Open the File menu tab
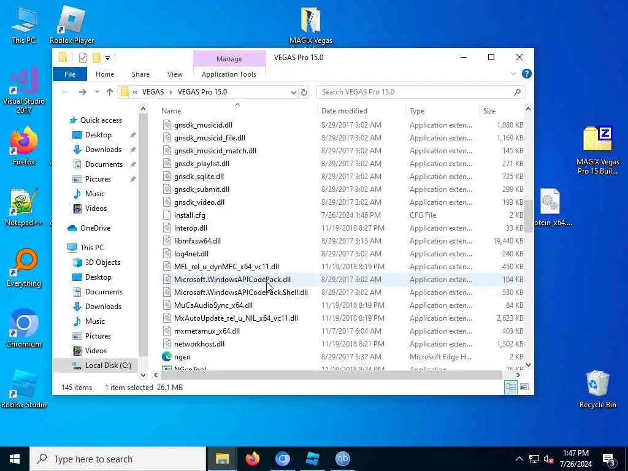 70,74
